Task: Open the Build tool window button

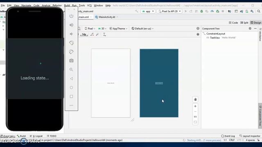Action: point(21,136)
